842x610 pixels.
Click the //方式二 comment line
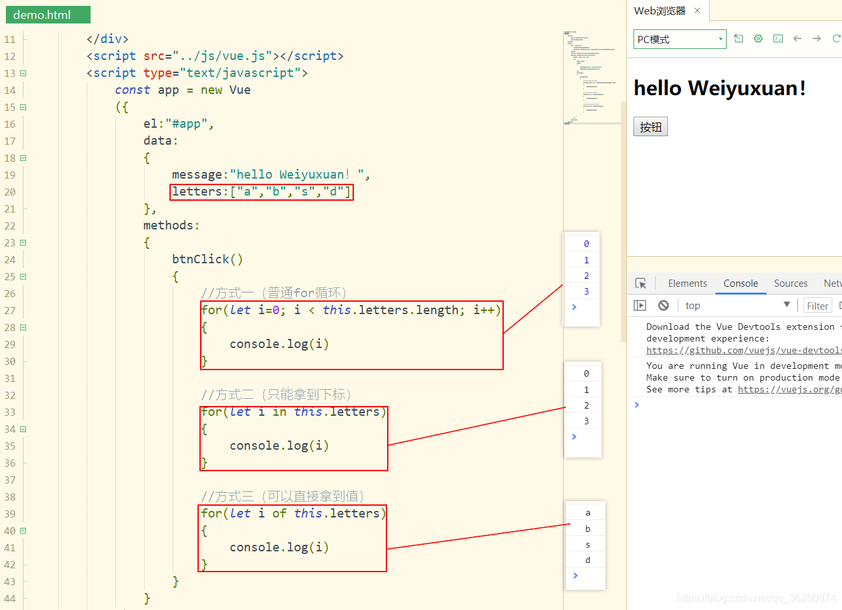click(278, 395)
